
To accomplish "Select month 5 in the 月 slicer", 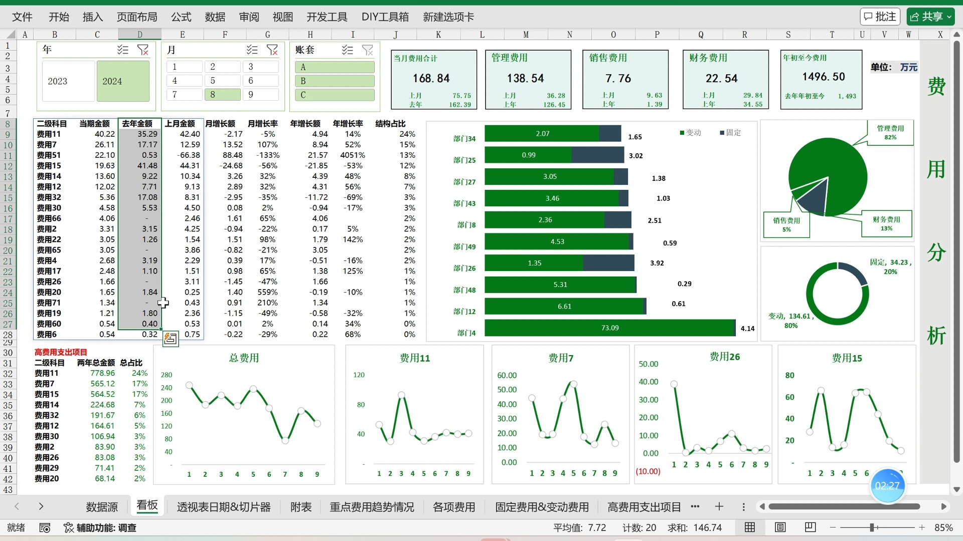I will (223, 81).
